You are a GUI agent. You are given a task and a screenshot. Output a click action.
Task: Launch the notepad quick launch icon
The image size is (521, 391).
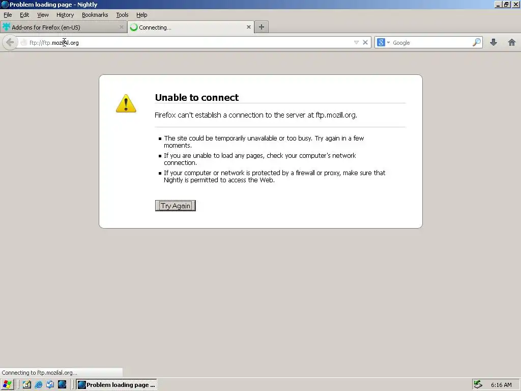tap(26, 385)
